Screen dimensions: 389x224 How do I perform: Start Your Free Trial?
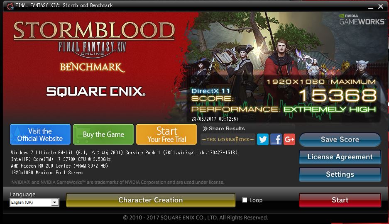point(166,134)
